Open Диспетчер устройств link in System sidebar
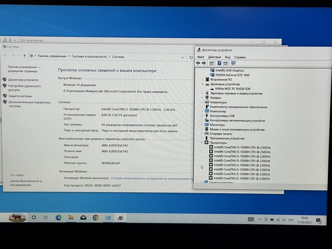 (x=23, y=80)
